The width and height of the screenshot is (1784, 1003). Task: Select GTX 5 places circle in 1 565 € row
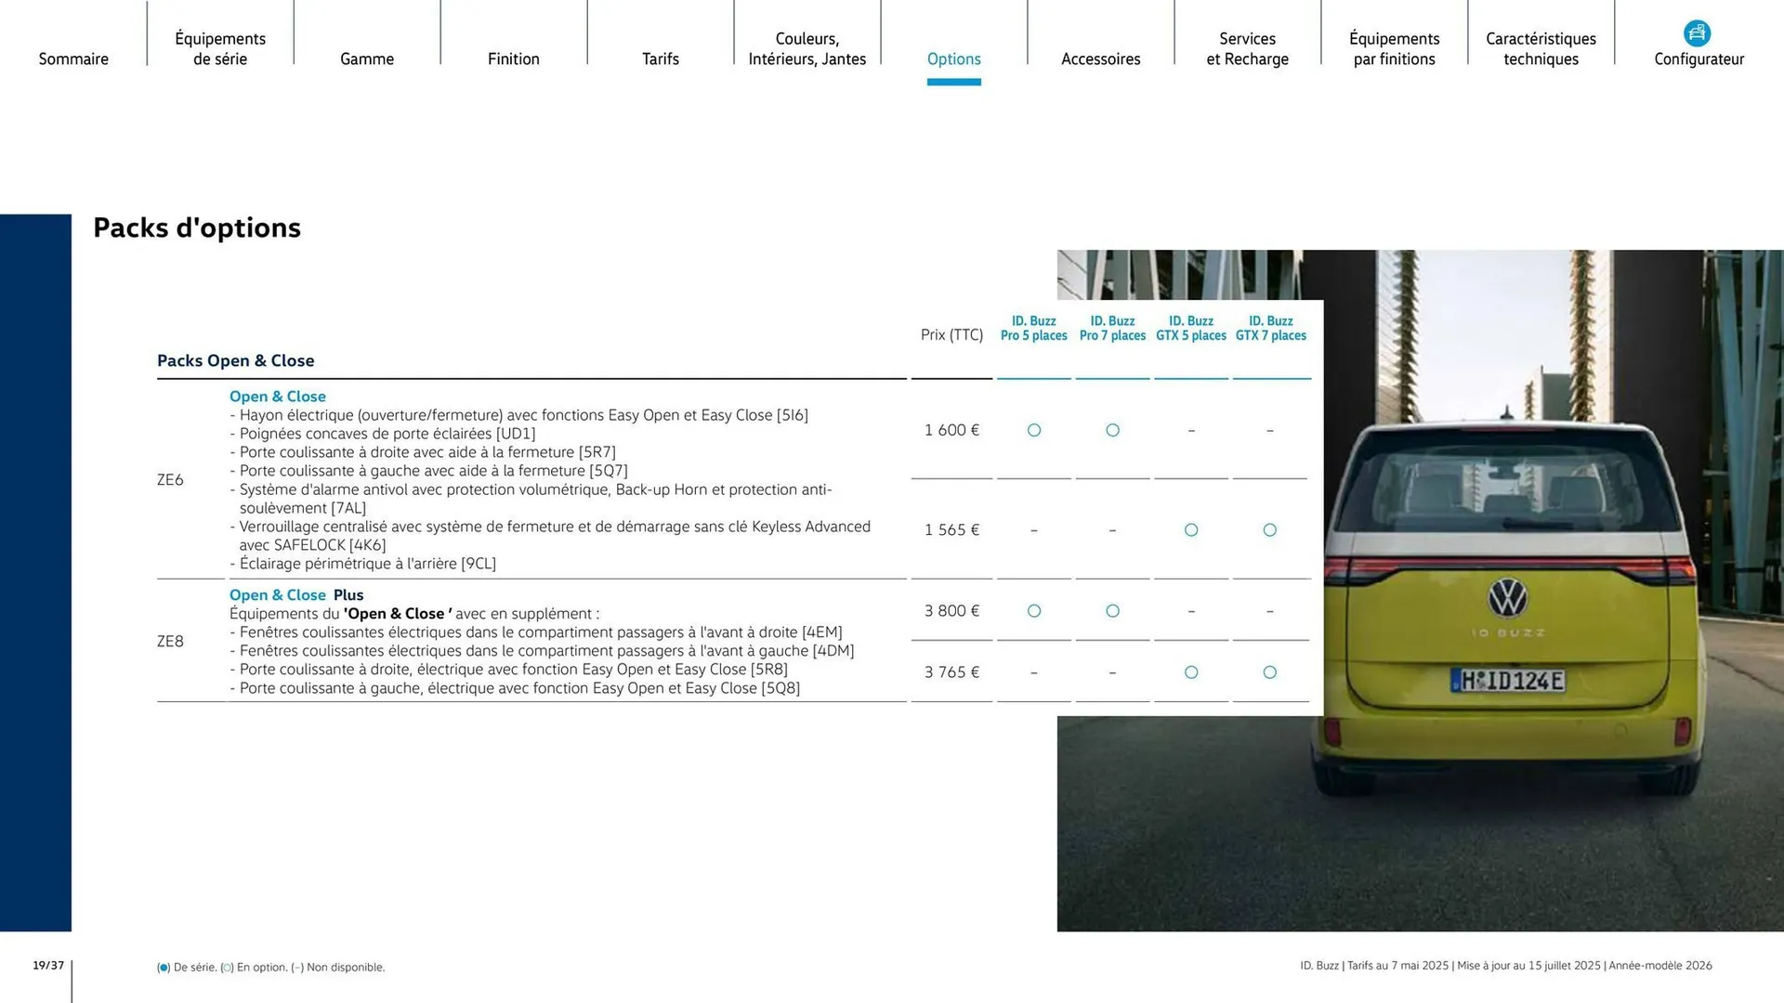(1191, 530)
